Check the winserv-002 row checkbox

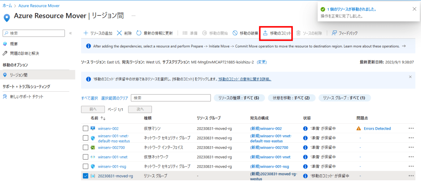[86, 129]
